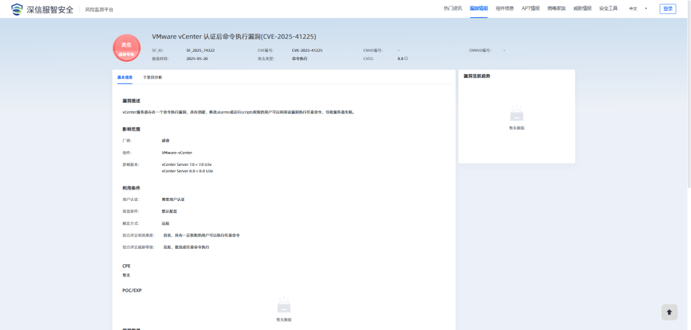Open the 病毒家族 nav item
Screen dimensions: 691x330
(x=557, y=8)
